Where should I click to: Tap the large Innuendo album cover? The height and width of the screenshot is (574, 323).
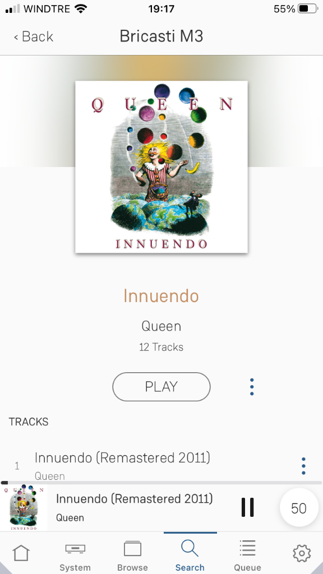coord(161,167)
